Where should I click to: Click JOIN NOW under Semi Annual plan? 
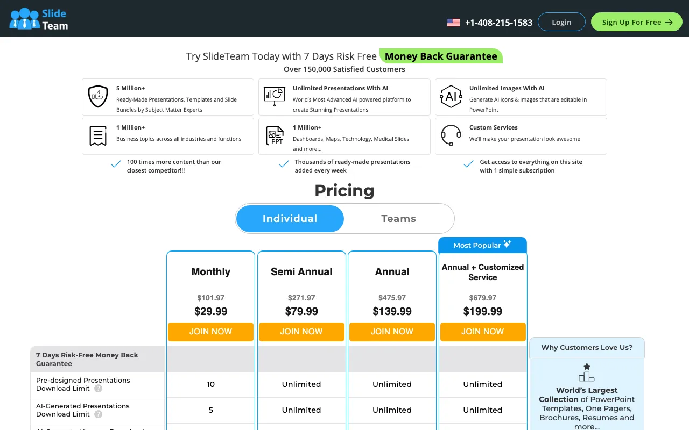tap(301, 332)
